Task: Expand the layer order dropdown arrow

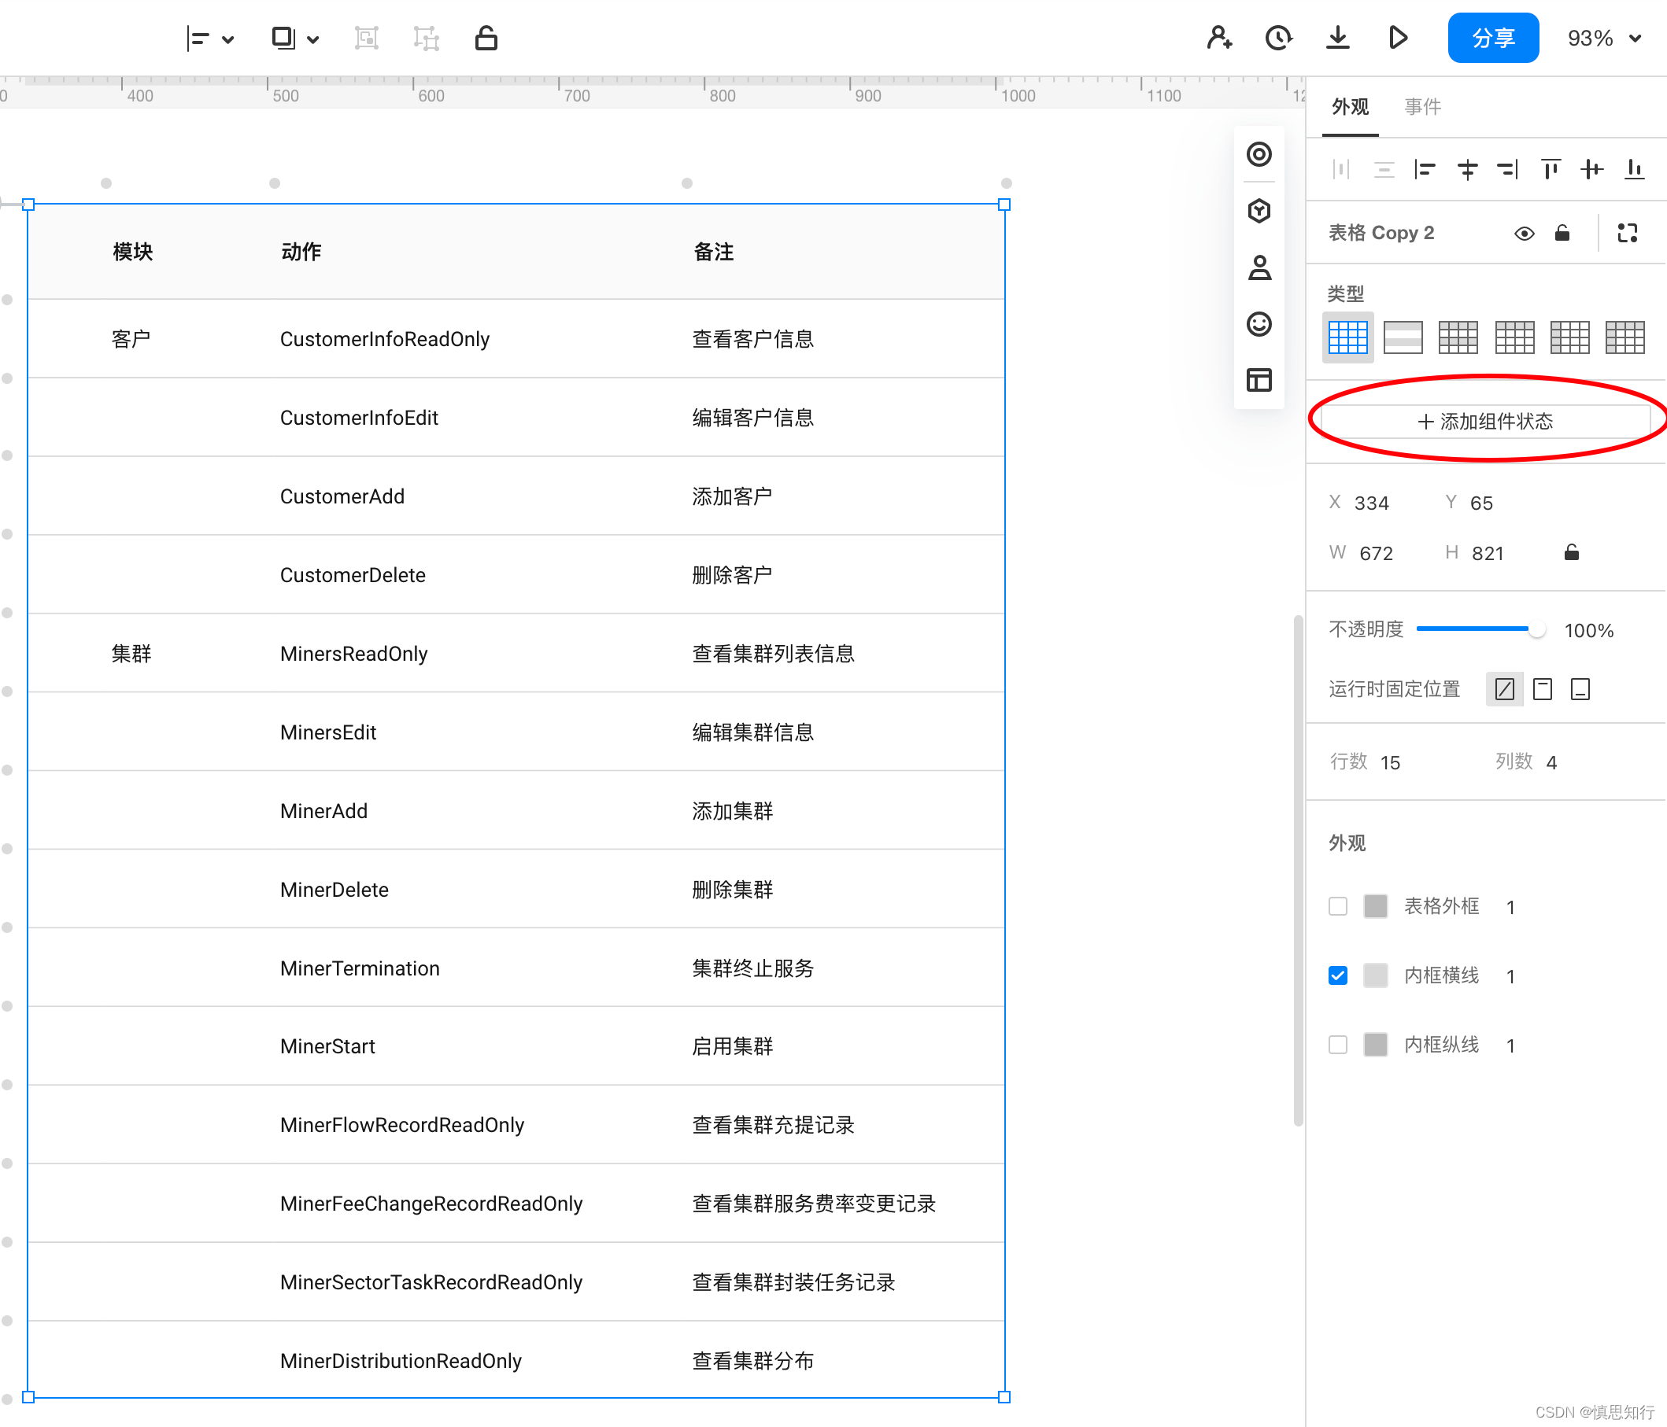Action: click(x=313, y=39)
